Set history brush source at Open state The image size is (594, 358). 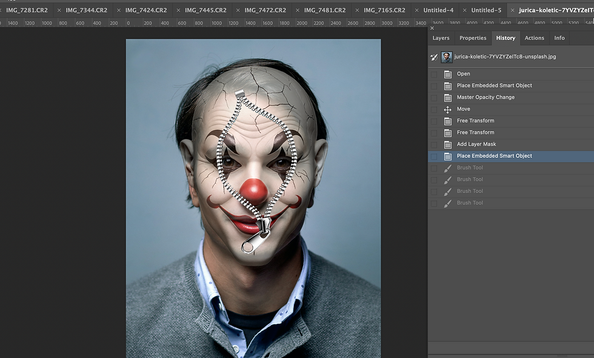(434, 74)
